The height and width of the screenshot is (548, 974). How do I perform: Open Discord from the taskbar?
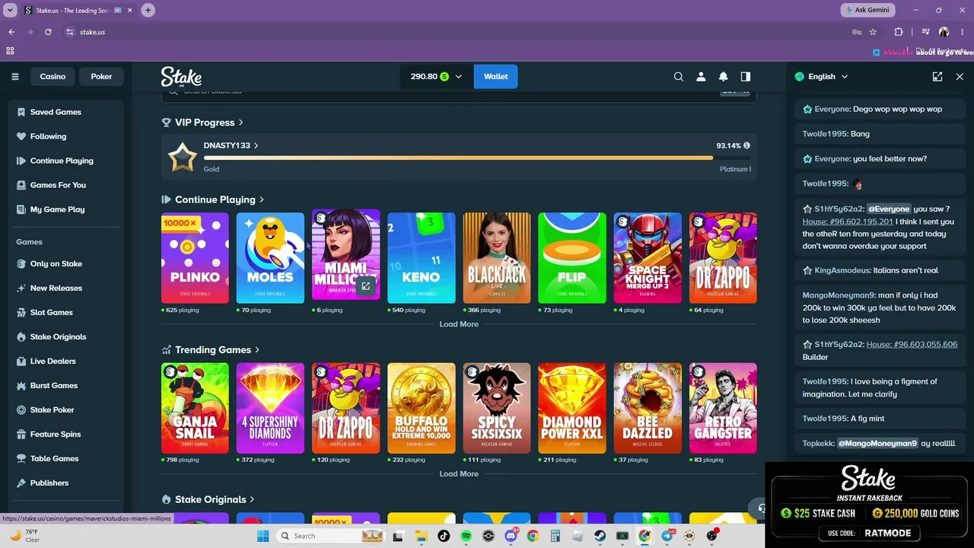(x=511, y=536)
